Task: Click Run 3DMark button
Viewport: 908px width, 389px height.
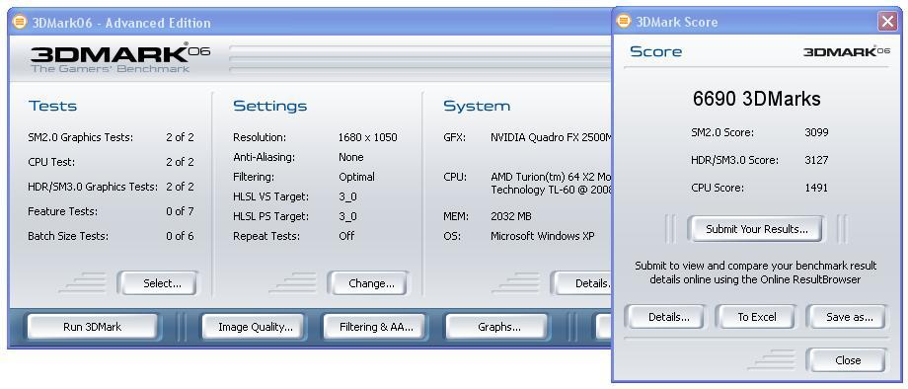Action: (92, 327)
